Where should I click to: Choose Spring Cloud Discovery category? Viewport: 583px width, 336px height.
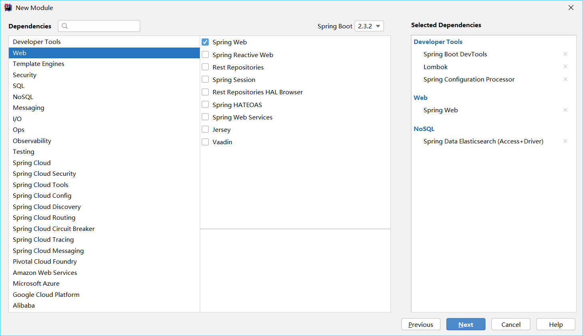click(104, 207)
